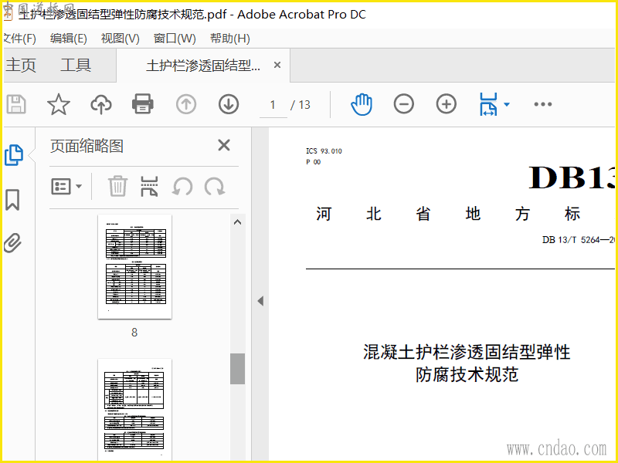The image size is (618, 463).
Task: Go to previous page with up arrow
Action: tap(186, 105)
